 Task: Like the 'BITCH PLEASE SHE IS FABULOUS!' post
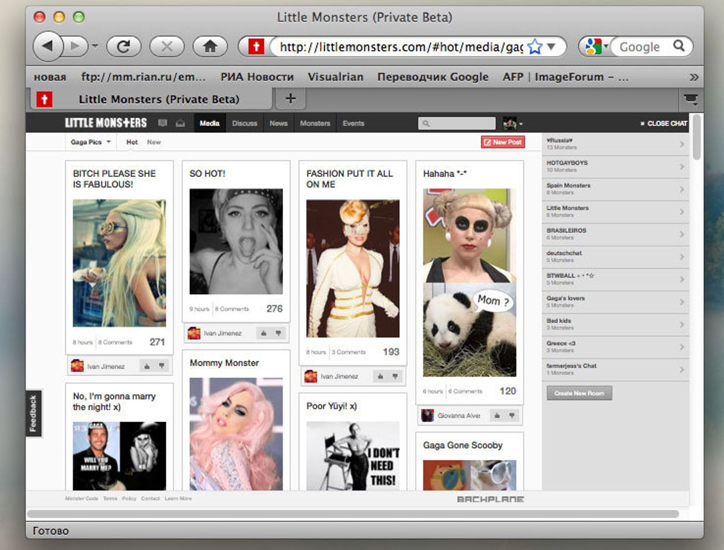147,366
